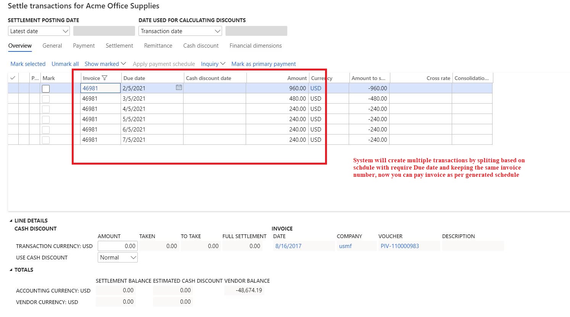
Task: Open the calendar icon beside due date 2/5/2021
Action: tap(179, 88)
